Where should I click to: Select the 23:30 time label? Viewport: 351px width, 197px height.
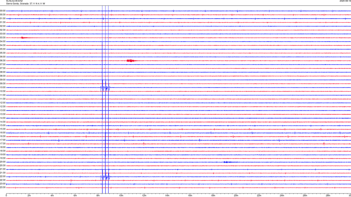3,188
